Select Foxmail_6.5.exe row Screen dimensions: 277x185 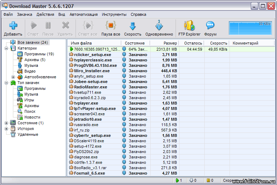[171, 173]
